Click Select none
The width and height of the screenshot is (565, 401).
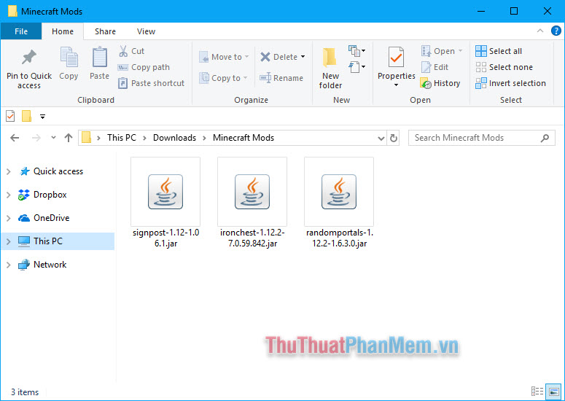click(504, 67)
